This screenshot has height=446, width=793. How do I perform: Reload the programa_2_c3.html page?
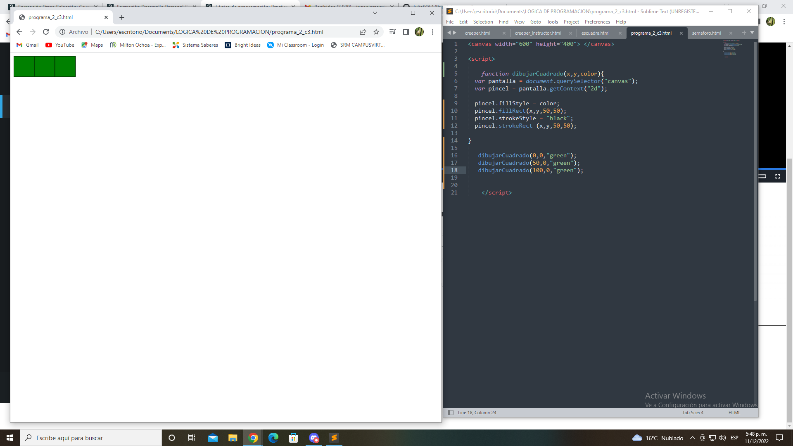tap(46, 32)
